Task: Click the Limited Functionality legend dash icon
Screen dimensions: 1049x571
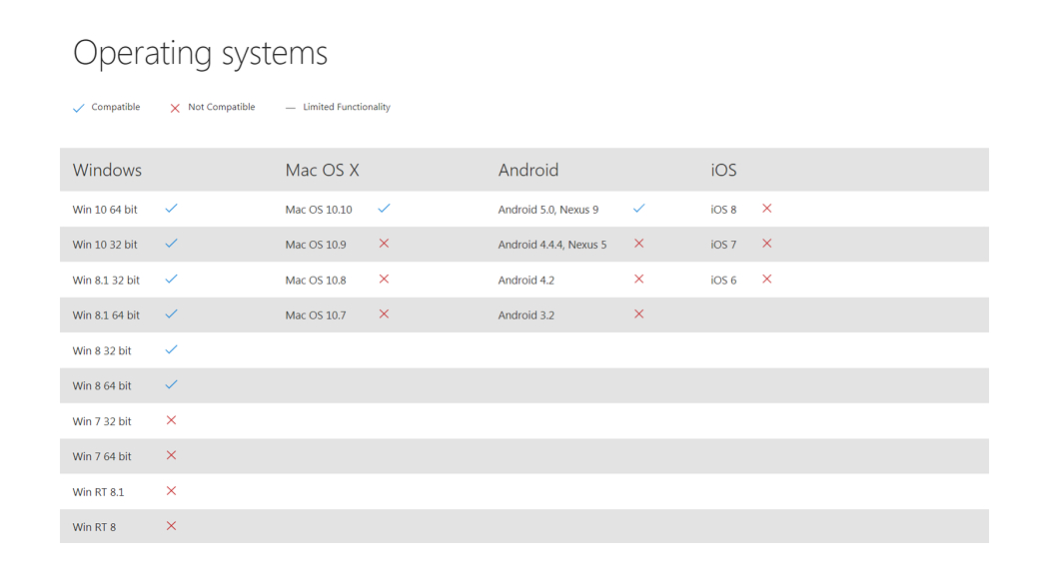Action: pos(291,109)
